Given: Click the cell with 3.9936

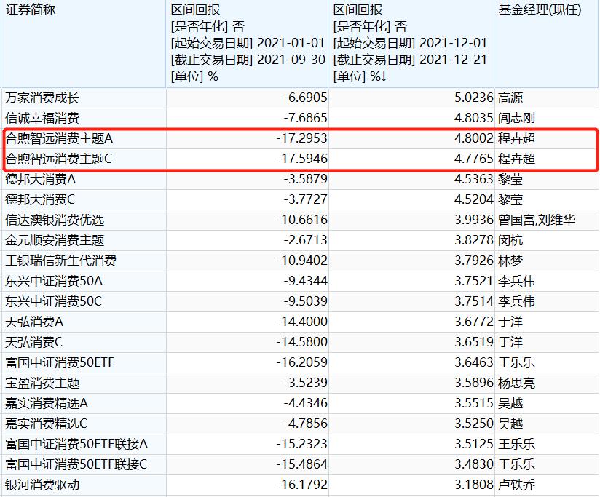Looking at the screenshot, I should point(474,220).
